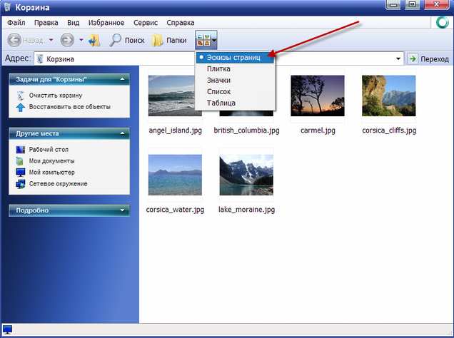The image size is (454, 338).
Task: Click the corsica_water.jpg file name
Action: coord(175,210)
